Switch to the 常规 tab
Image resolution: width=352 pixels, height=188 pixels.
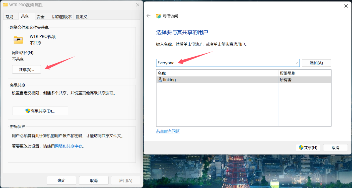[9, 17]
